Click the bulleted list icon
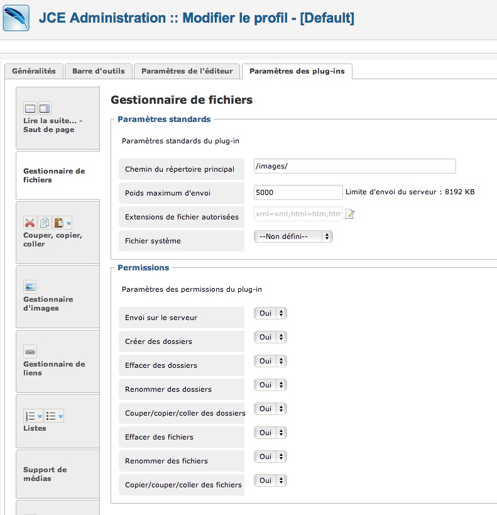Image resolution: width=497 pixels, height=515 pixels. 51,416
